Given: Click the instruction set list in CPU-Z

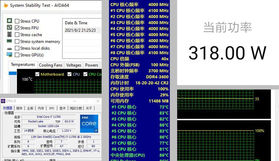Looking at the screenshot, I should click(61, 152).
